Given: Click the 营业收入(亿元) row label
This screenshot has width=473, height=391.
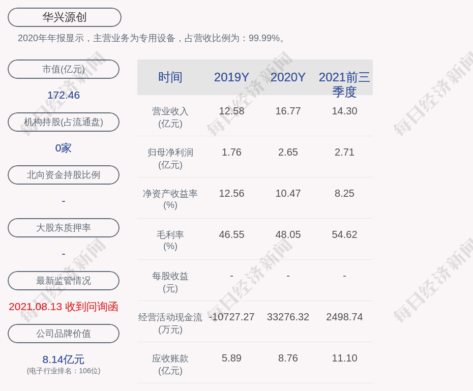Looking at the screenshot, I should (x=170, y=117).
